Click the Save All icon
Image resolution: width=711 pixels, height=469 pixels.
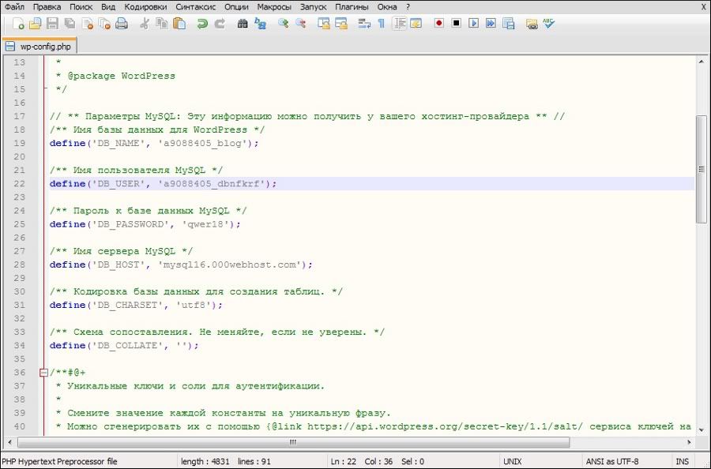pos(70,24)
